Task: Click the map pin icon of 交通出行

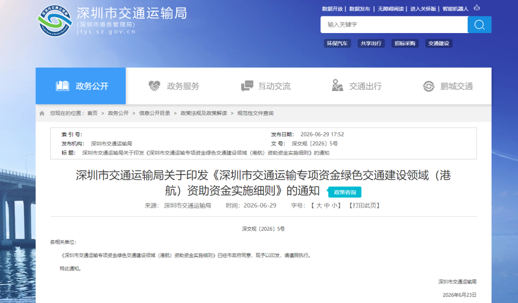Action: (x=337, y=85)
